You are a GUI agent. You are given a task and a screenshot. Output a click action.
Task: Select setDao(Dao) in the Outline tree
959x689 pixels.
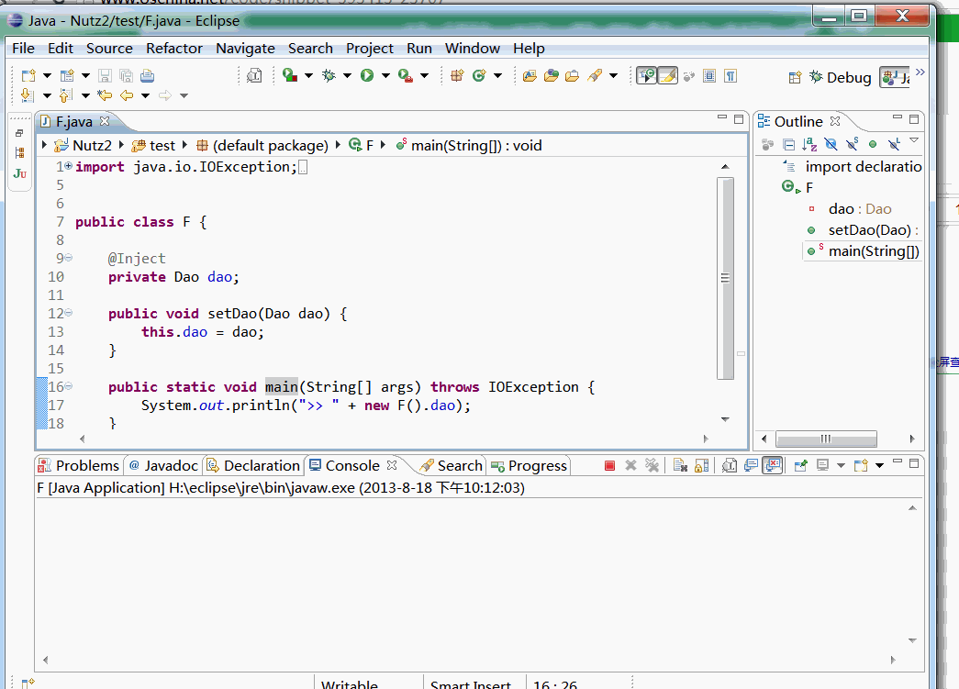click(x=869, y=230)
